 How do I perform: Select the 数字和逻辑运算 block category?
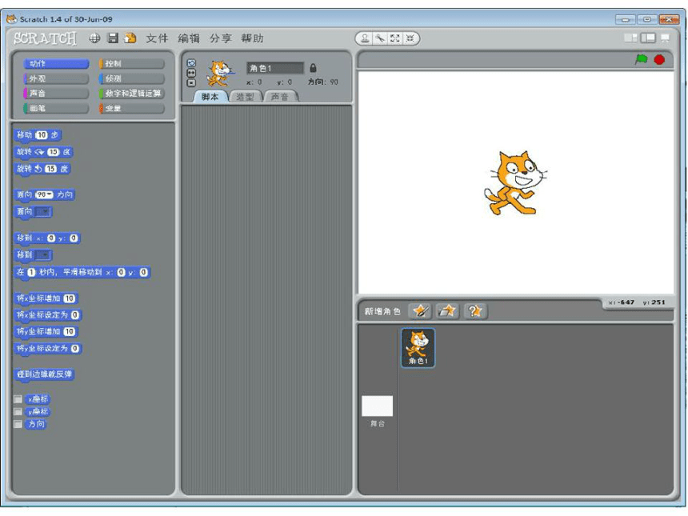tap(132, 93)
